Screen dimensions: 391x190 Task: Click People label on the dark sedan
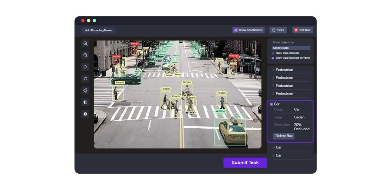(120, 83)
